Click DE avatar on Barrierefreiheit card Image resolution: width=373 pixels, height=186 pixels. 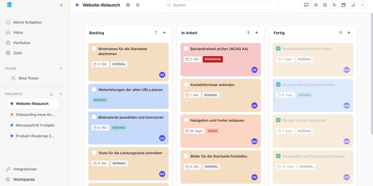click(255, 70)
